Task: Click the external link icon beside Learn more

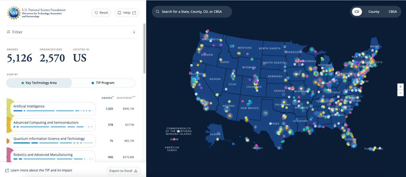Action: [7, 170]
